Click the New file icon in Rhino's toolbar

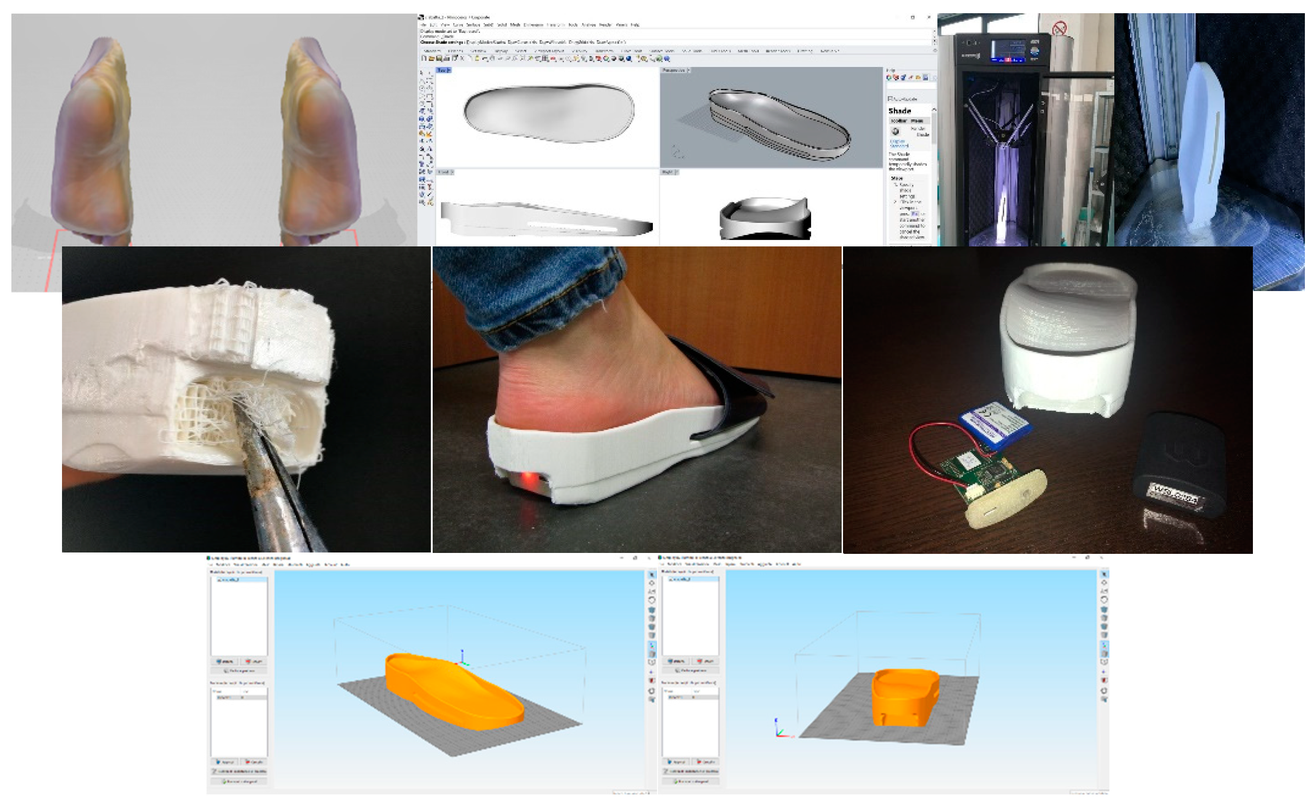coord(424,59)
